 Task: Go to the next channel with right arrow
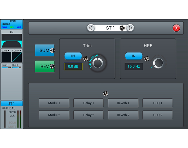click(130, 28)
